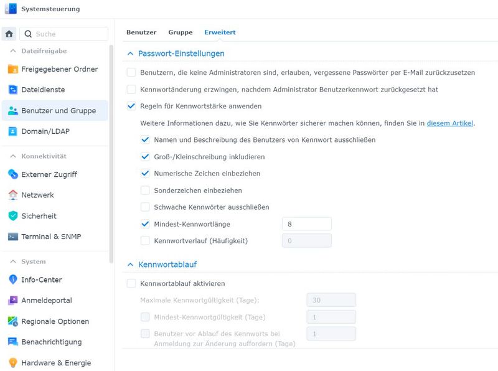
Task: Open Terminal & SNMP icon
Action: [x=12, y=237]
